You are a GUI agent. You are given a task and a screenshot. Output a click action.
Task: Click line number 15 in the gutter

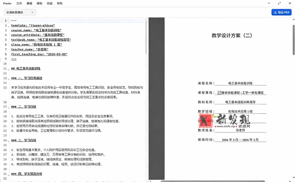(5, 88)
